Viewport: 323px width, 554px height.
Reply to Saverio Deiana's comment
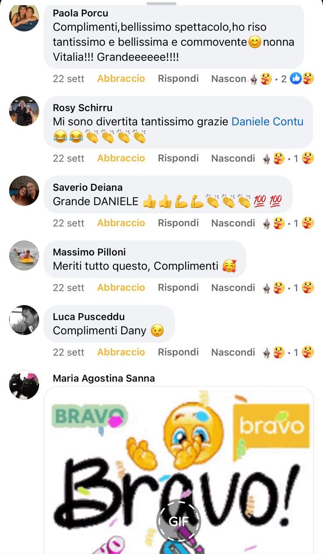178,223
